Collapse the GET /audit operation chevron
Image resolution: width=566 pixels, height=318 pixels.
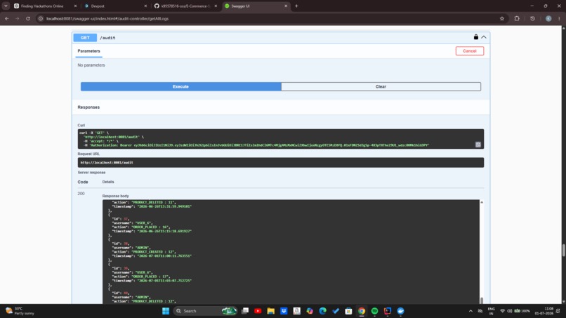[x=484, y=37]
